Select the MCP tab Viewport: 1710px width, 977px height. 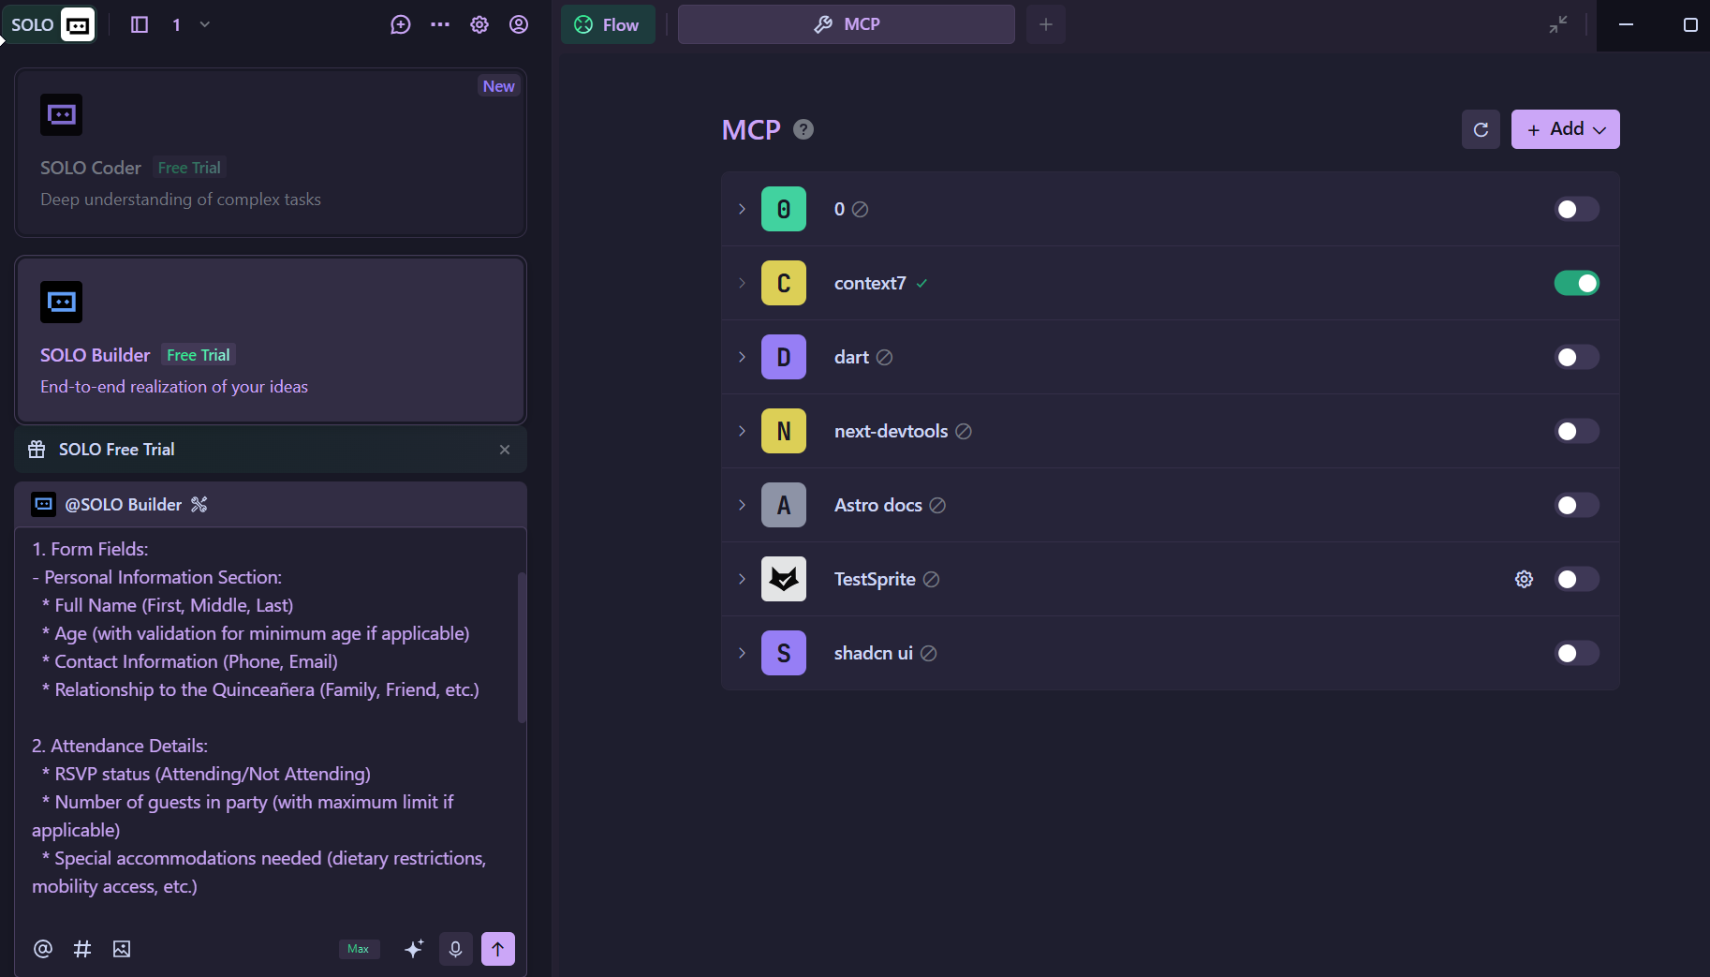846,25
